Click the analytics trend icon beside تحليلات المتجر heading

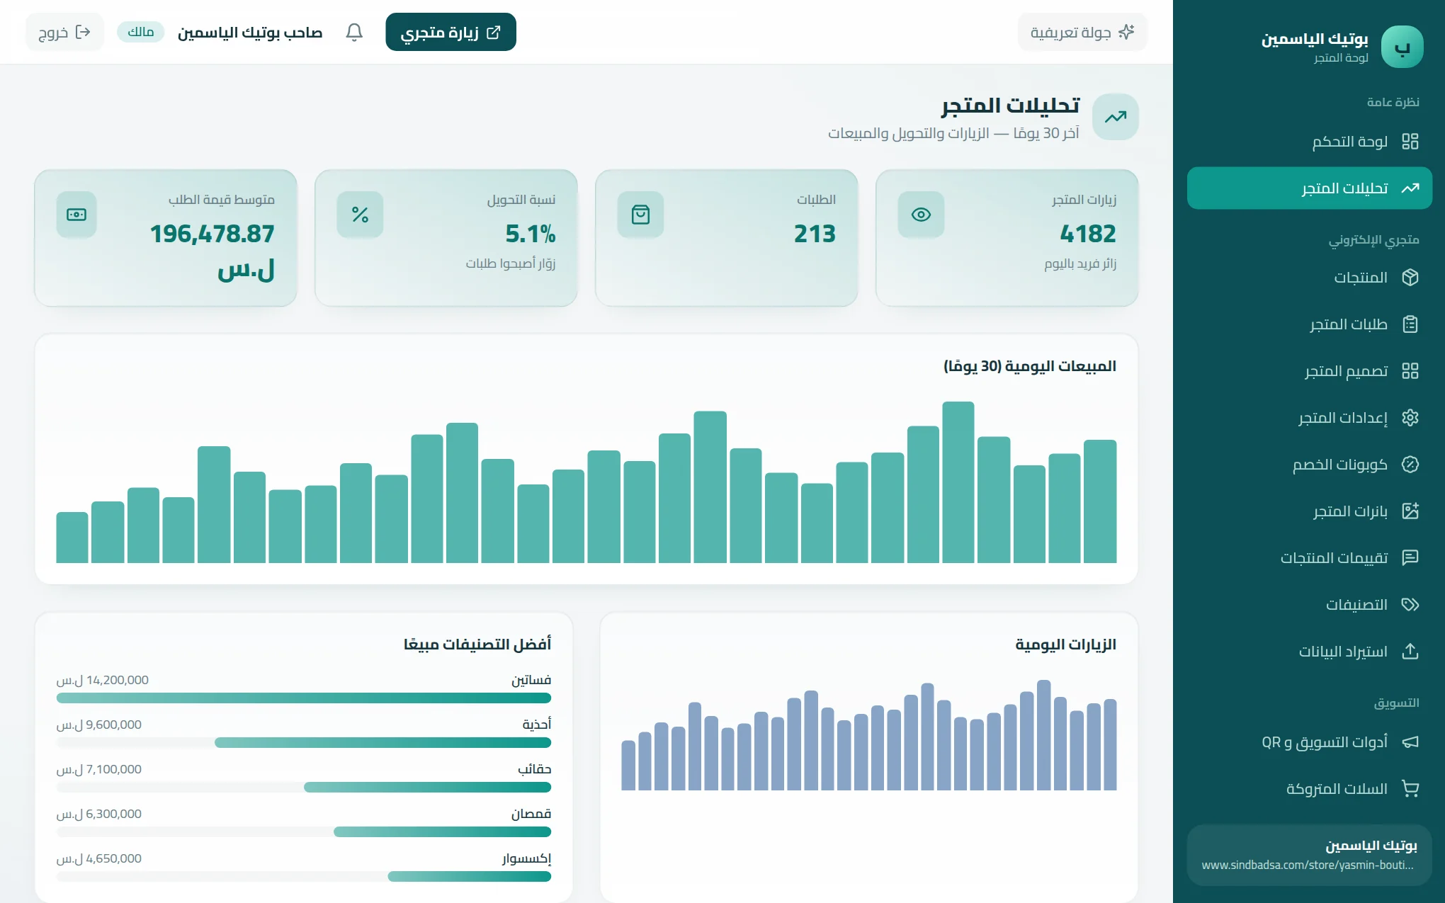1116,117
